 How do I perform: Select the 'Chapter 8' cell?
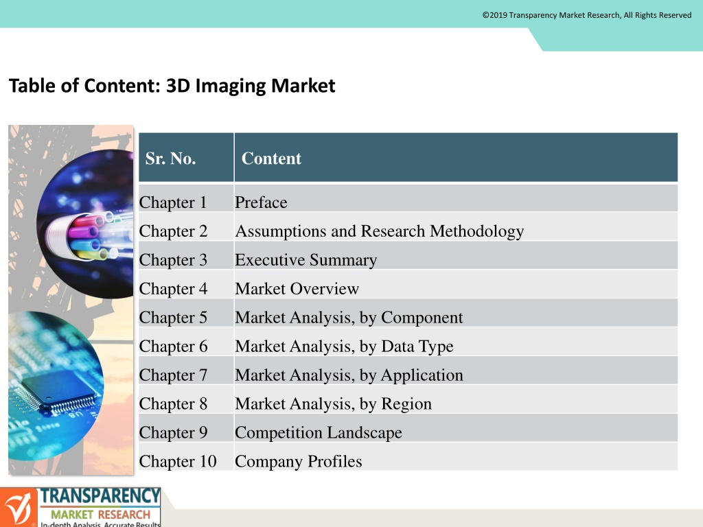186,399
